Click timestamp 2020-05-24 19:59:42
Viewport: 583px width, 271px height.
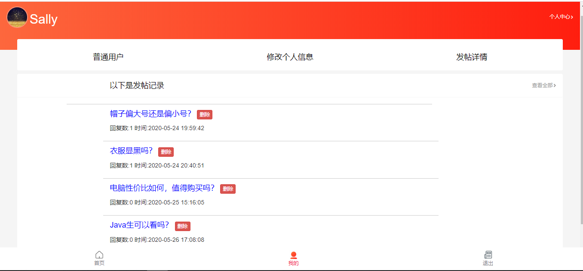[x=176, y=128]
